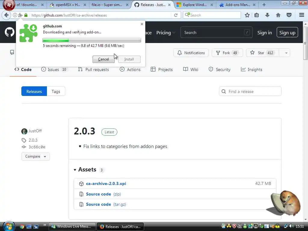Open the downloads arrow icon
Image resolution: width=308 pixels, height=231 pixels.
267,15
